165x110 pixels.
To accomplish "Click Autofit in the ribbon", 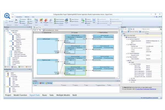I will [87, 23].
